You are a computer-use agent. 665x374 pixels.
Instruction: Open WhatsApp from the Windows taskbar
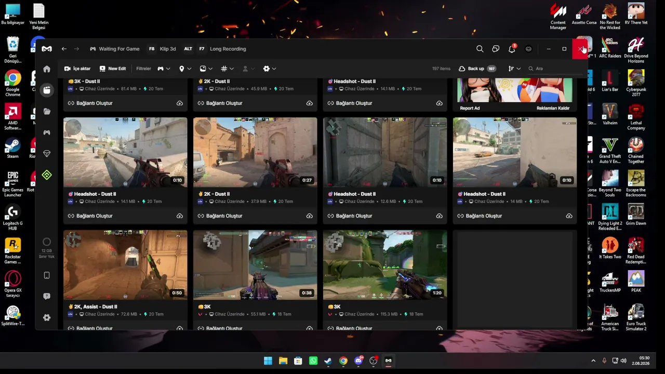coord(313,360)
